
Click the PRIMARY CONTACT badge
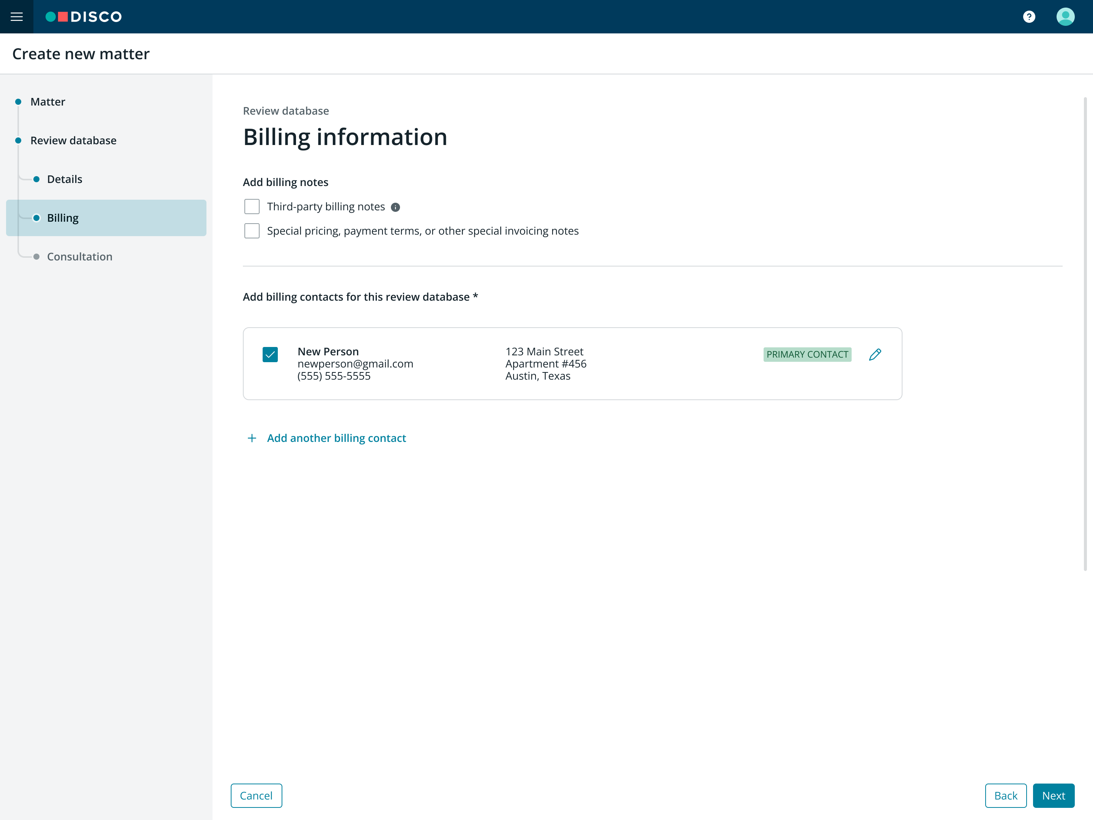807,355
